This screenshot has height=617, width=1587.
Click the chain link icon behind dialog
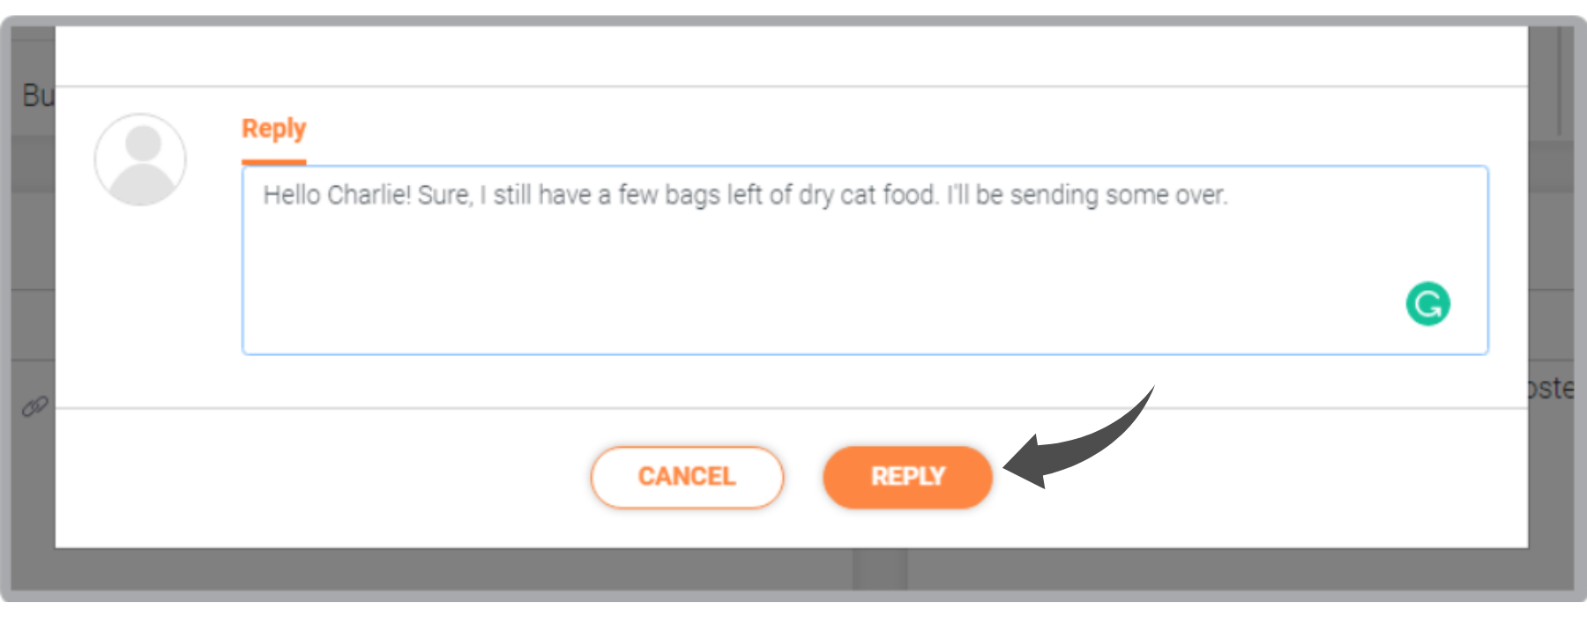34,406
